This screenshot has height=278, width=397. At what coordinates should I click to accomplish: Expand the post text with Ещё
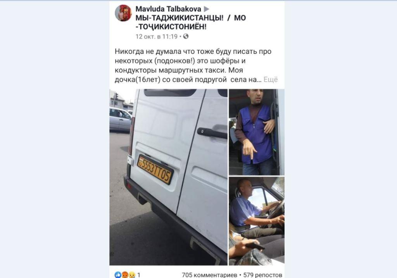tap(271, 79)
